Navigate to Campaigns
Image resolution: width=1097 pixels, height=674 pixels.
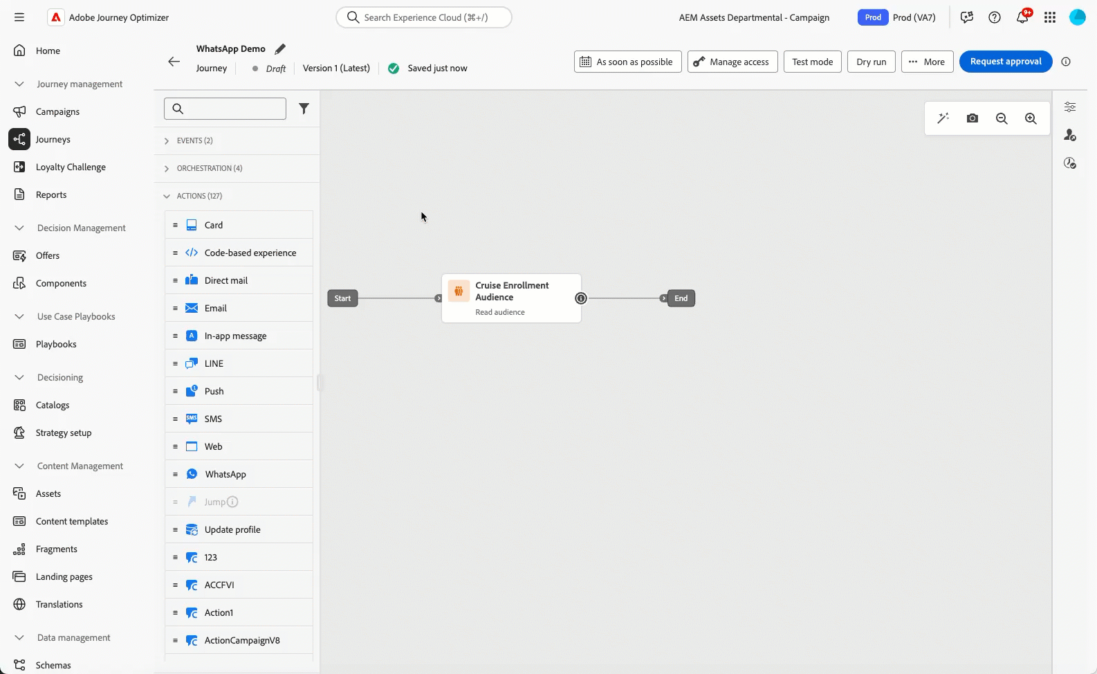point(57,111)
